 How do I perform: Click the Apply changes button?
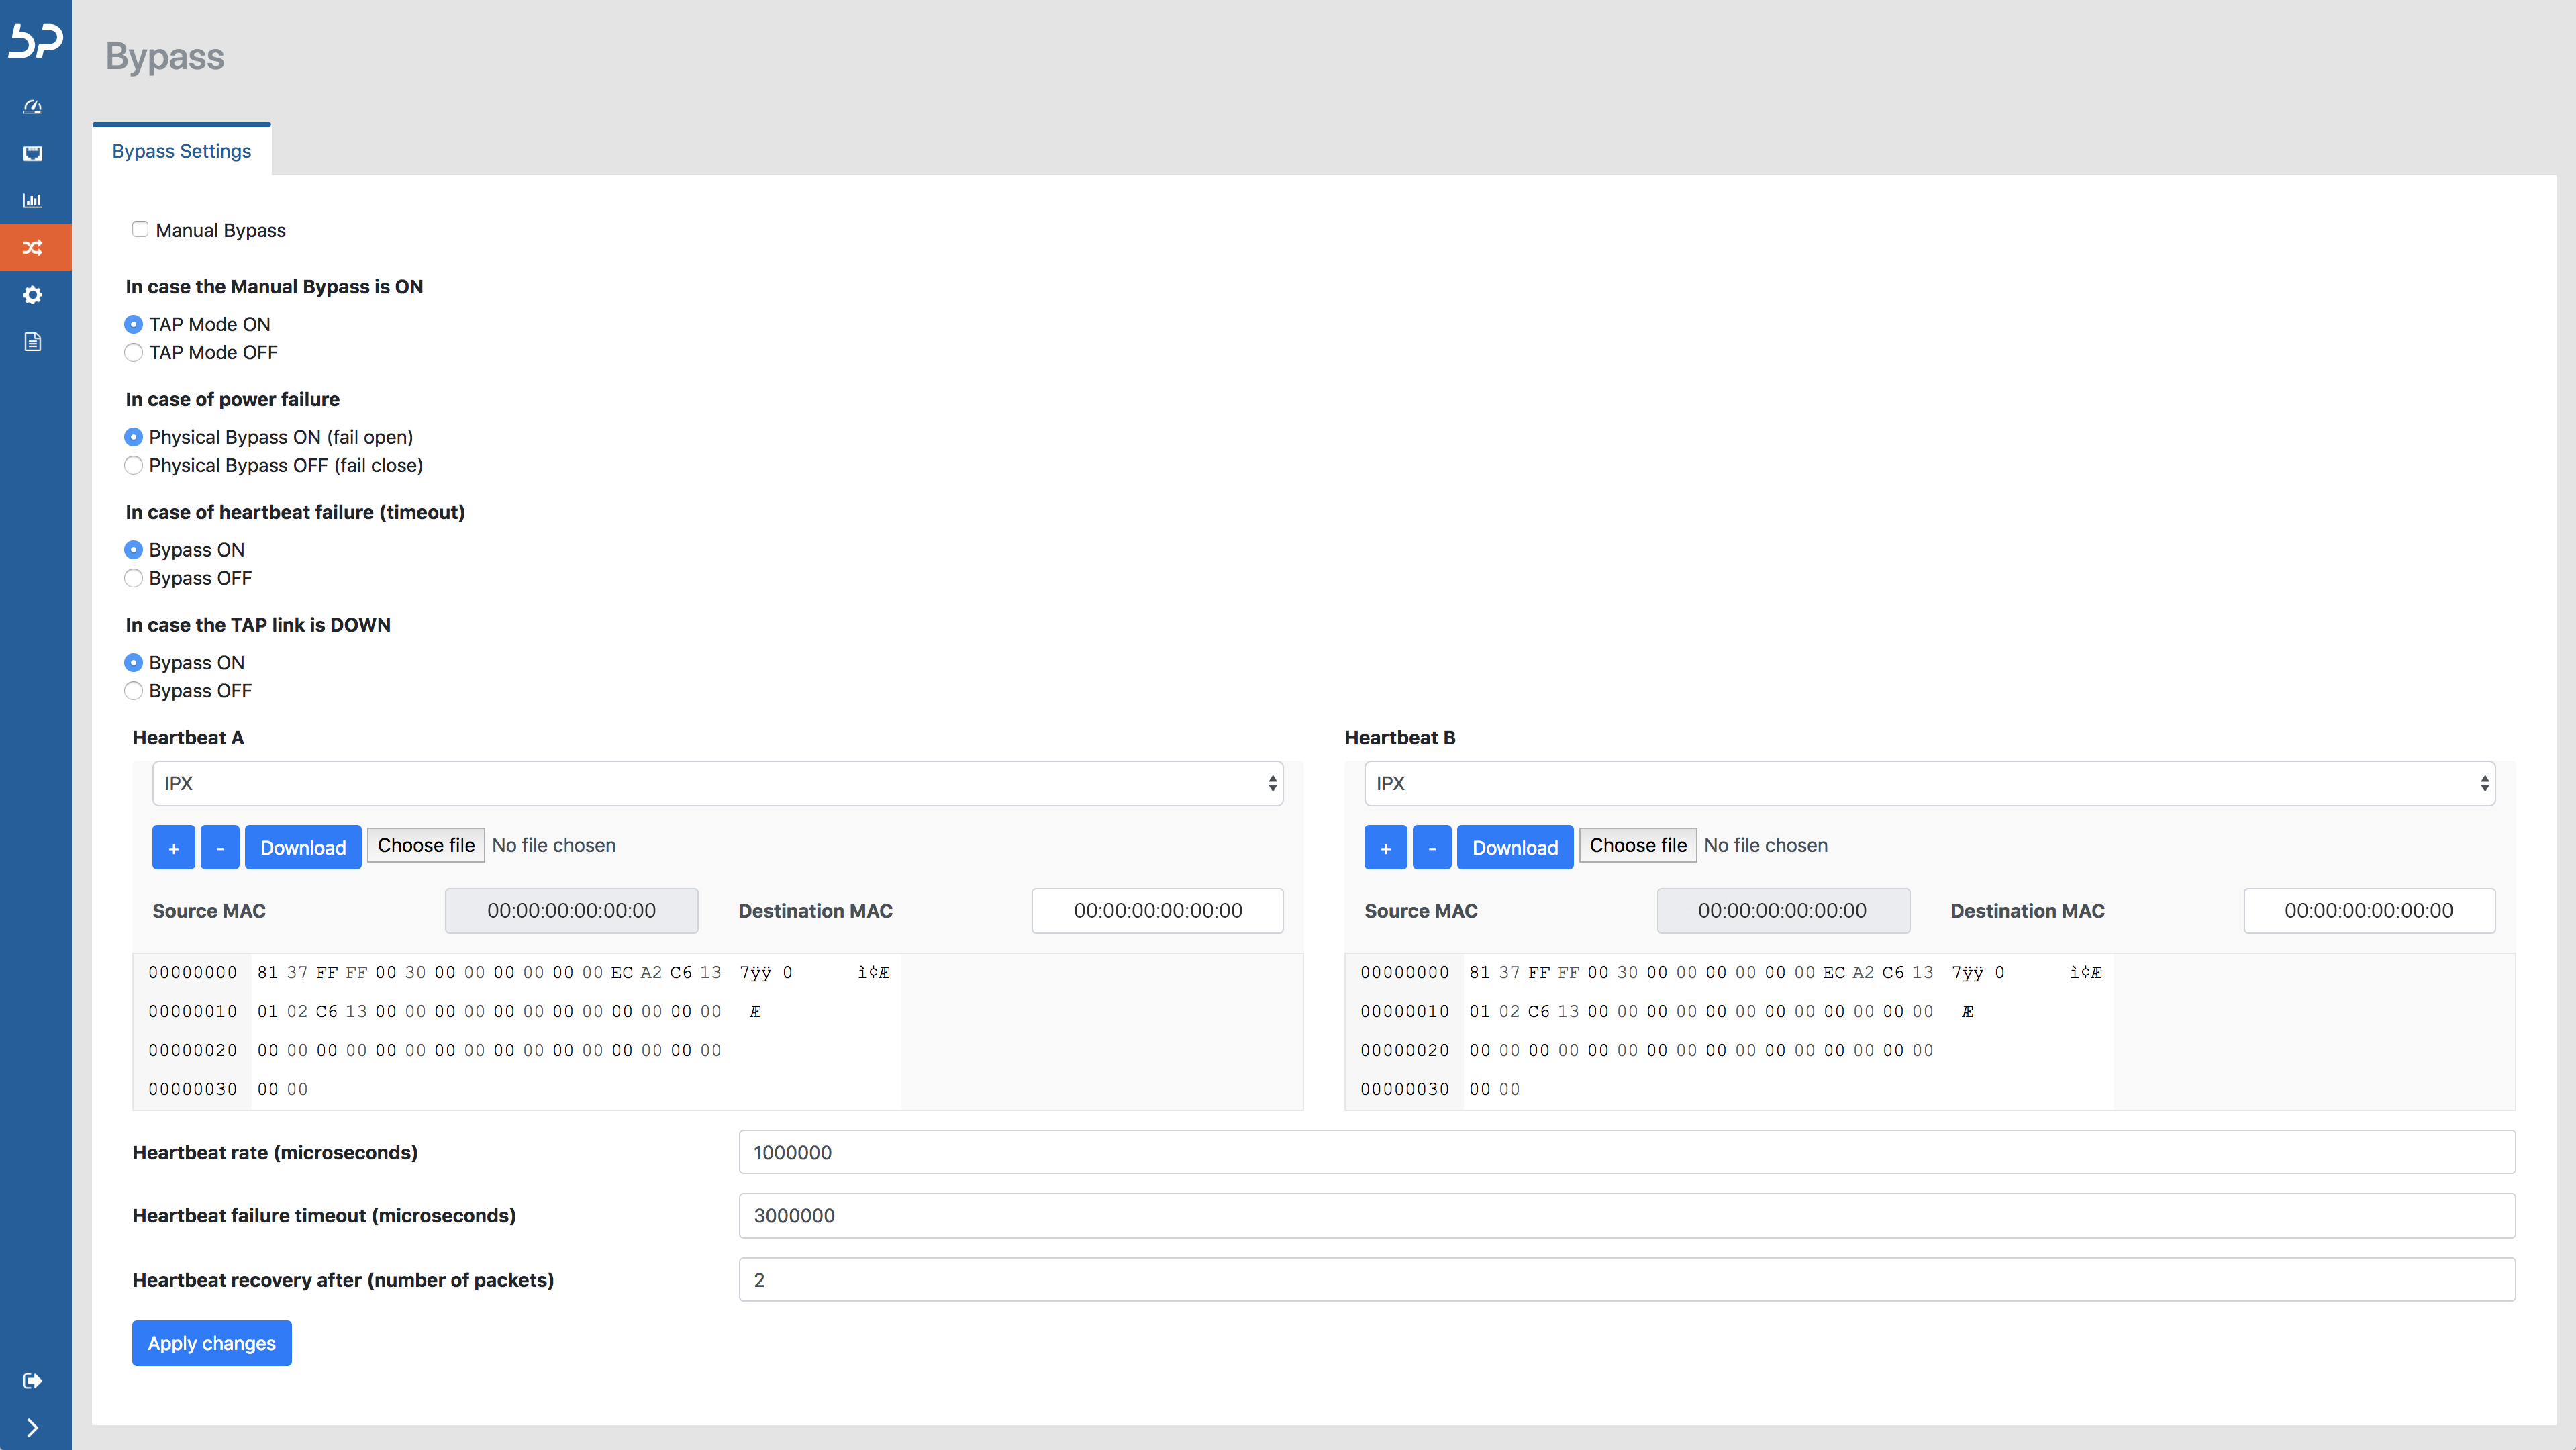[x=211, y=1343]
